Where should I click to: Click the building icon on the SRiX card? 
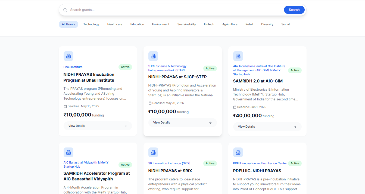click(x=153, y=152)
